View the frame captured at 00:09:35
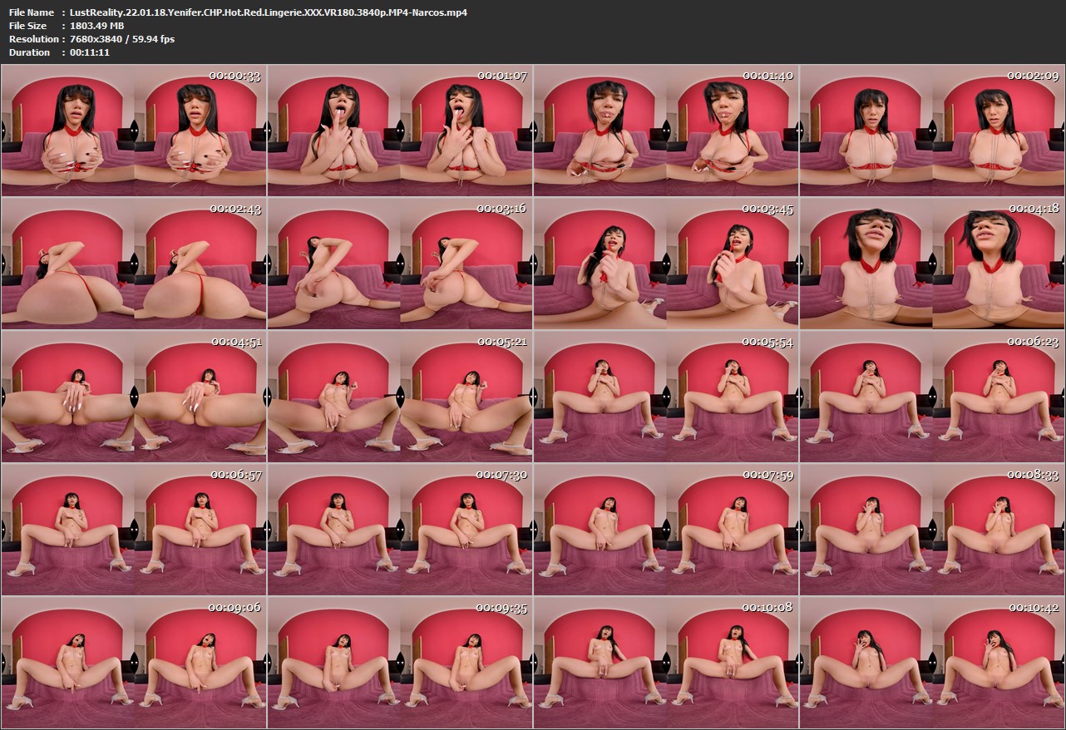Viewport: 1066px width, 730px height. (x=400, y=663)
